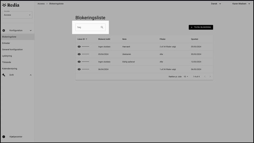Click the 12/03/2024 created date cell

click(x=196, y=62)
